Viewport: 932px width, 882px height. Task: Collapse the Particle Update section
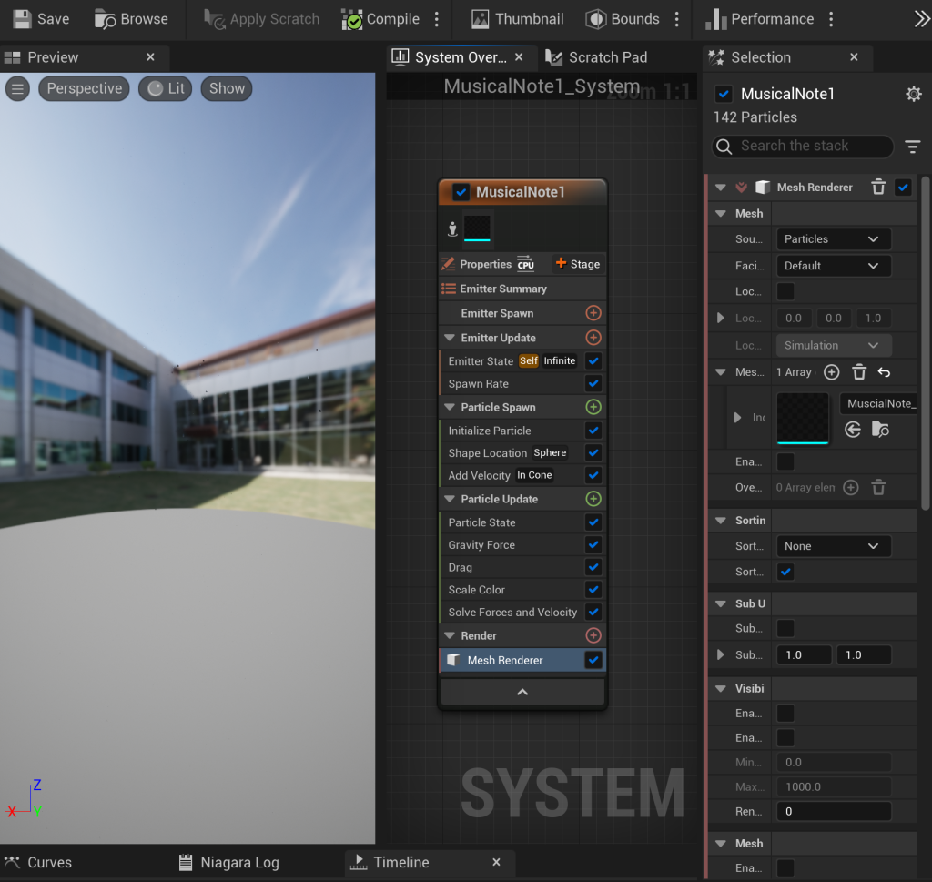450,500
